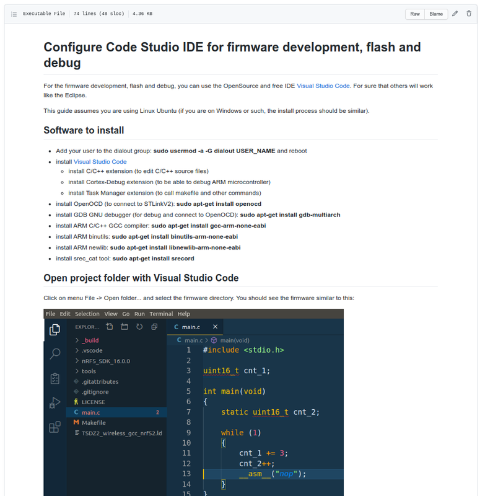The image size is (485, 496).
Task: Click line number 13 in editor gutter
Action: click(186, 474)
